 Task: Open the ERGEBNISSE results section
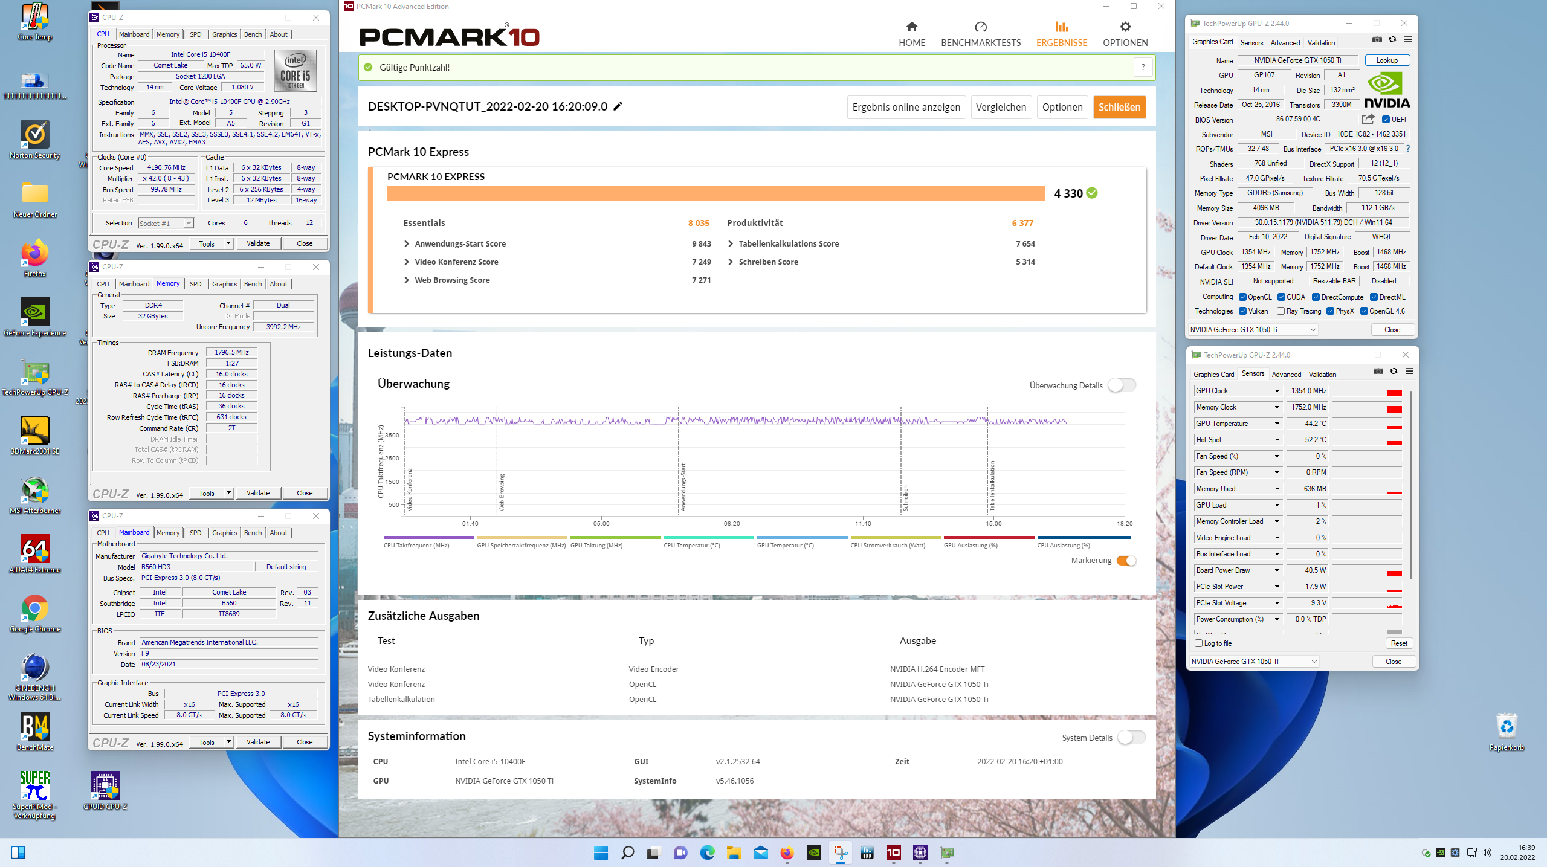coord(1061,34)
